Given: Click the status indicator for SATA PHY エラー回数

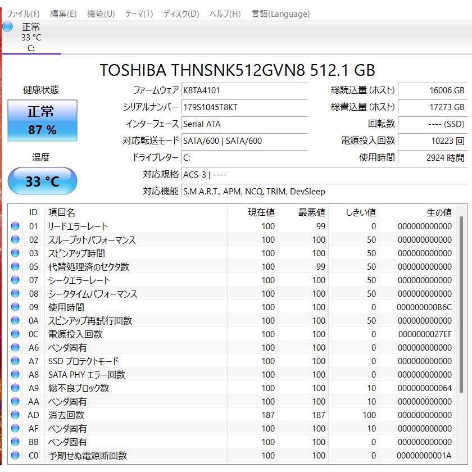Looking at the screenshot, I should (16, 374).
